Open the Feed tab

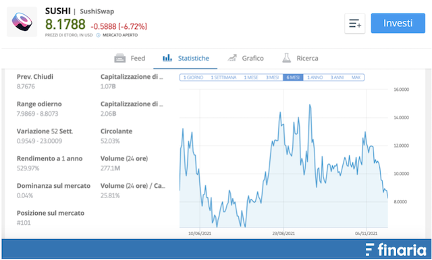tap(130, 59)
